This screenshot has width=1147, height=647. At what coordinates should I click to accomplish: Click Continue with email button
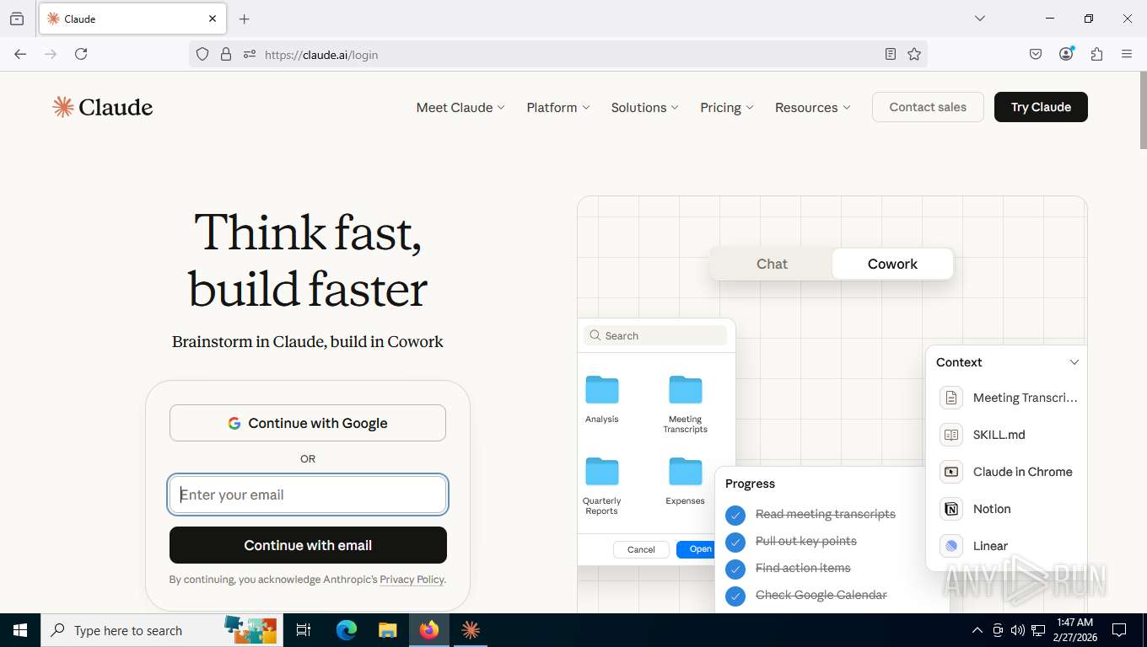pos(308,545)
